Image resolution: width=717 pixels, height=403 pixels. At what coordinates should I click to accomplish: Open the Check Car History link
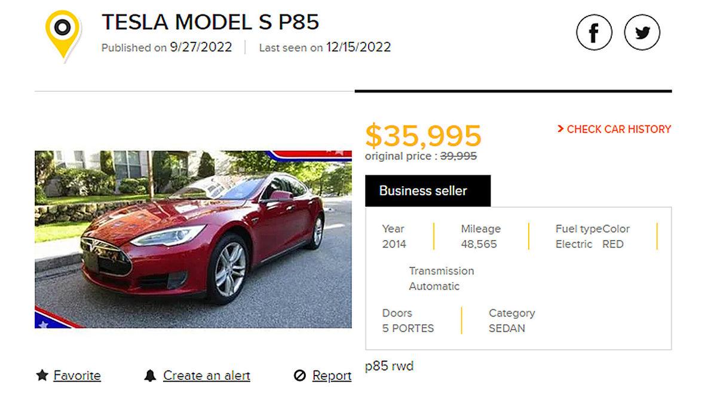618,129
